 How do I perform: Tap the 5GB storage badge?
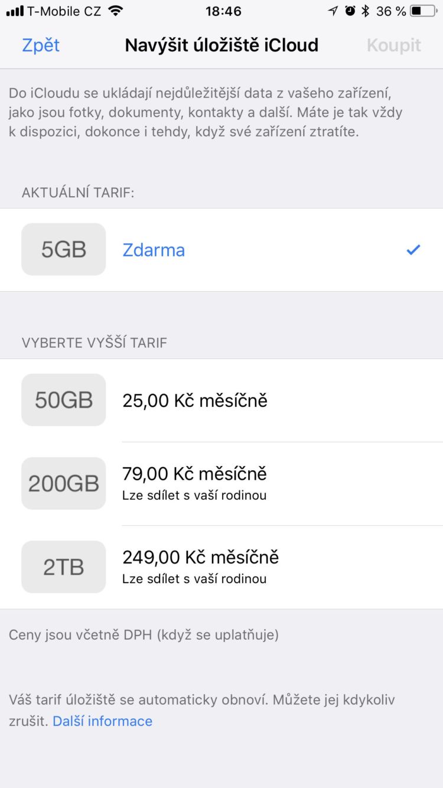point(64,249)
